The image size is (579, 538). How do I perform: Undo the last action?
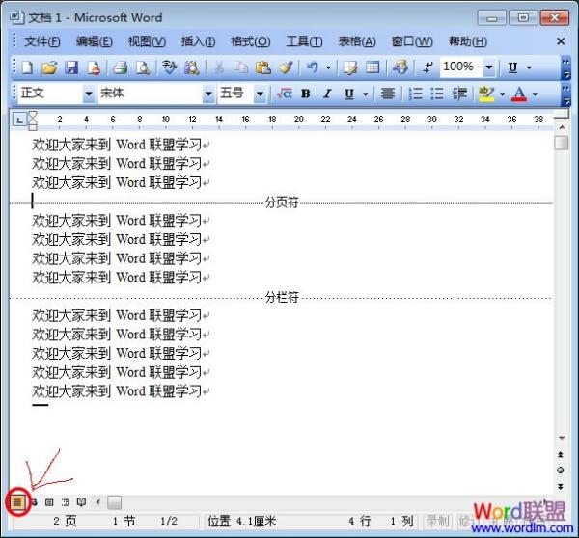pyautogui.click(x=312, y=67)
